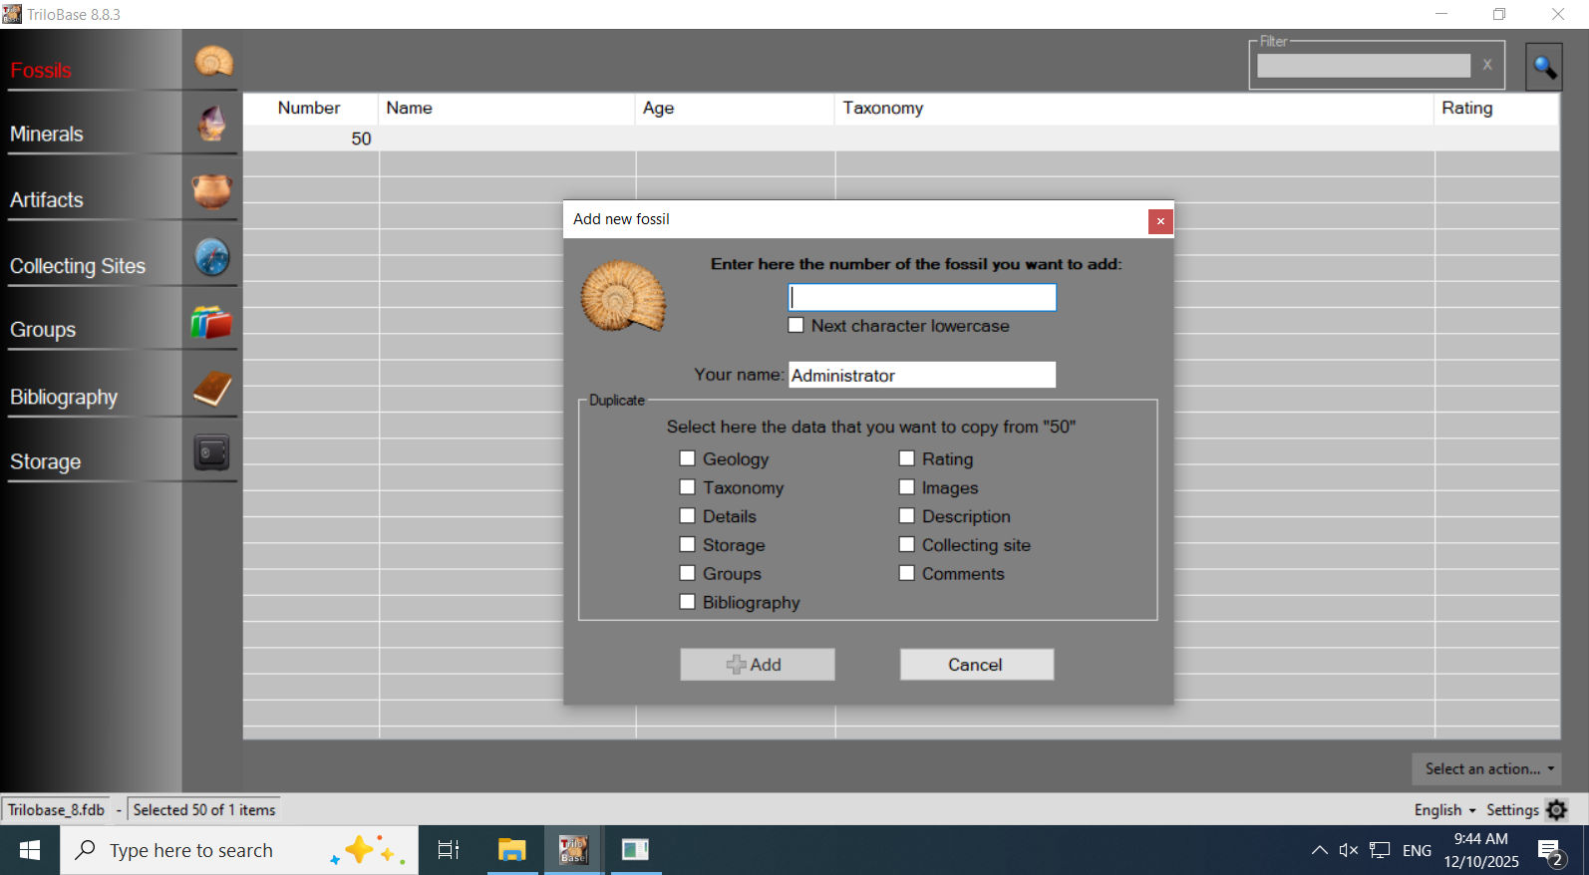Check the Collecting site duplicate option
This screenshot has width=1589, height=875.
[906, 545]
